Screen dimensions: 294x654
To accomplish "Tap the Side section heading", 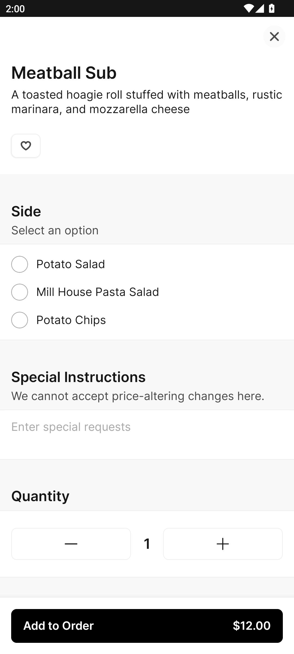I will 26,211.
